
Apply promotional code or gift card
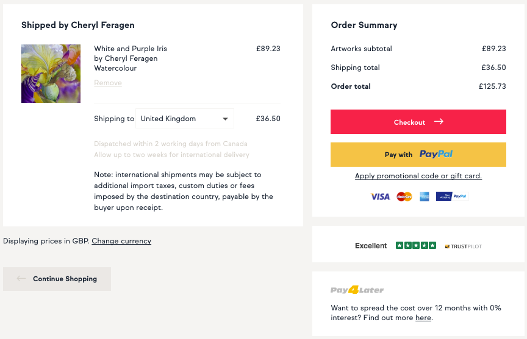pyautogui.click(x=418, y=176)
